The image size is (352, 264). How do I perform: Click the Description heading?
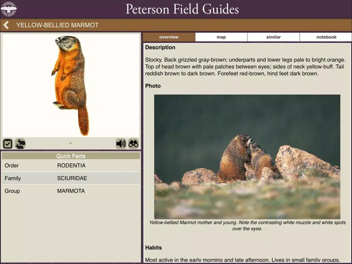[x=160, y=47]
